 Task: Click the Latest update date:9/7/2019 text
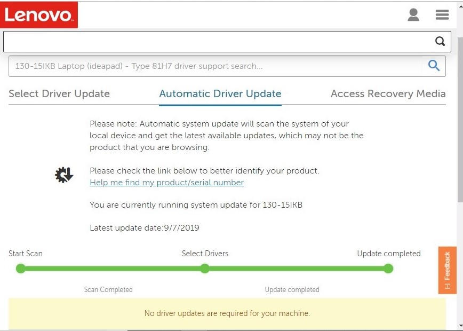(145, 228)
